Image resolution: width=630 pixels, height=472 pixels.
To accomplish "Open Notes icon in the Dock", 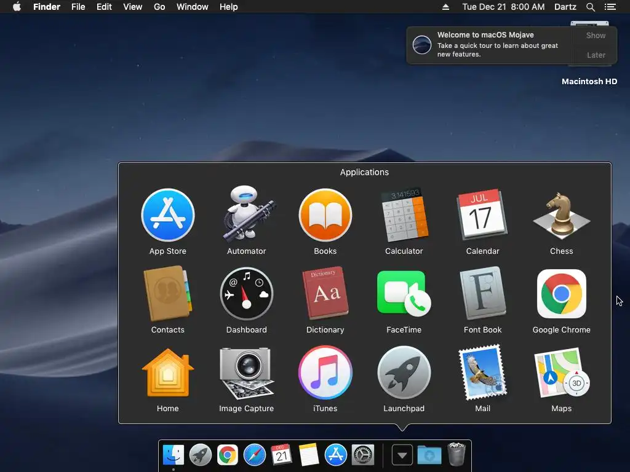I will (309, 455).
